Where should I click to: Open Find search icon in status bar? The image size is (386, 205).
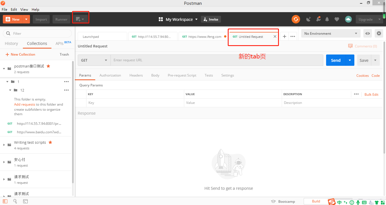15,201
